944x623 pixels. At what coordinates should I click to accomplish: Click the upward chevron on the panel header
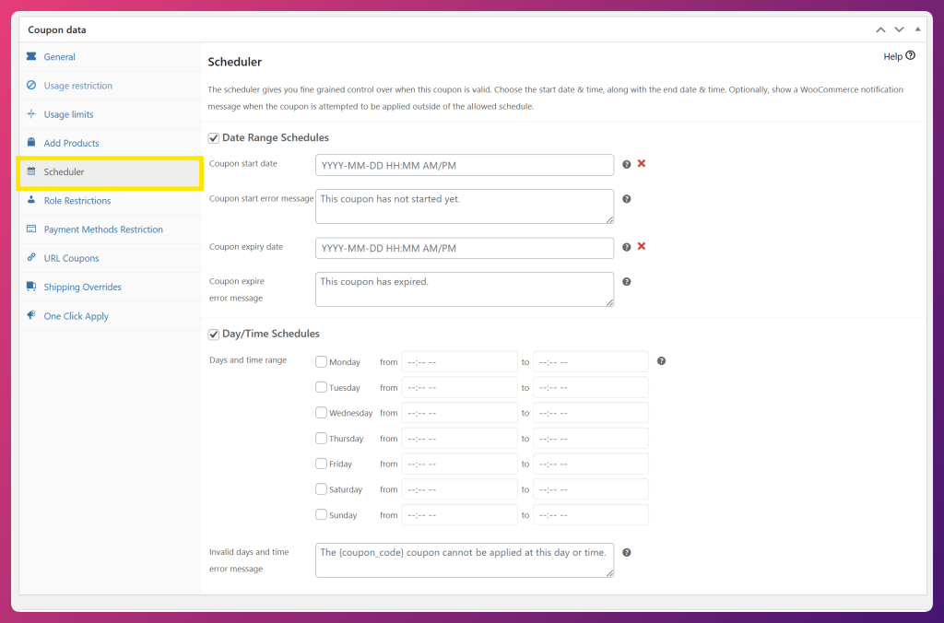(x=880, y=29)
